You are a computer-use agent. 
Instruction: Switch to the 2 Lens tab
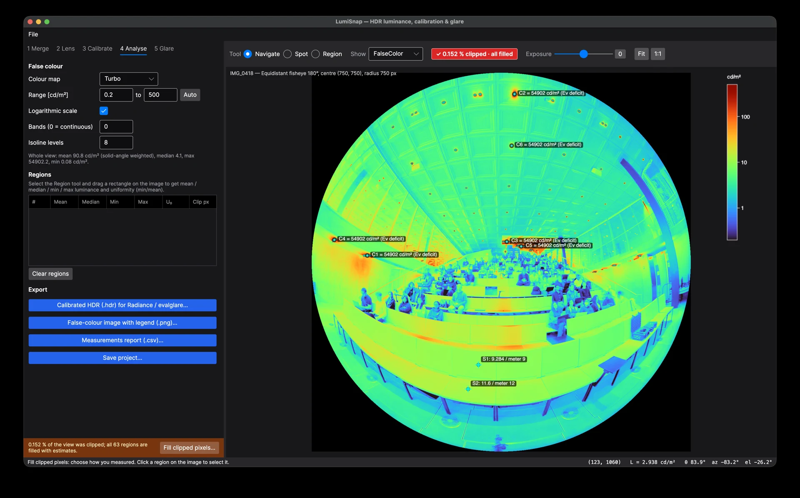coord(65,48)
